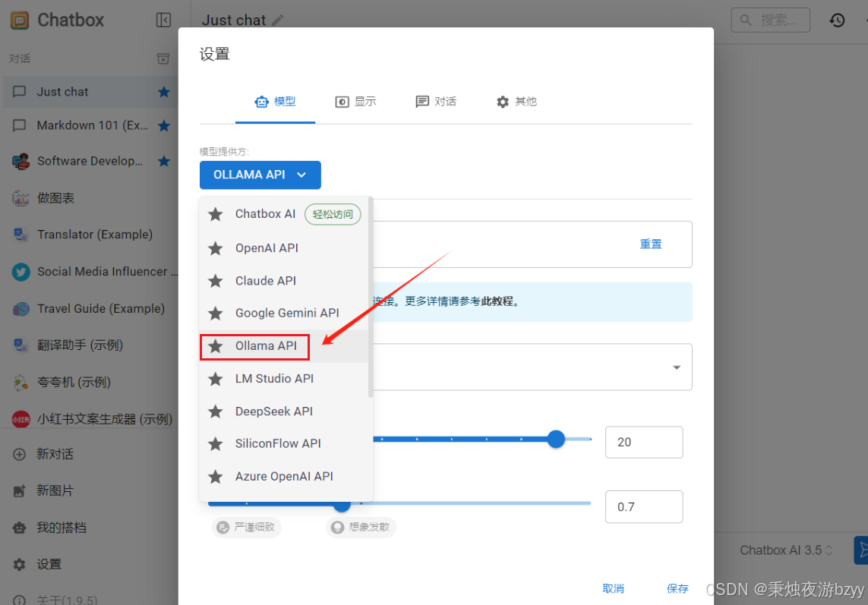This screenshot has width=868, height=605.
Task: Open the Chatbox AI 3.5 model selector
Action: [x=786, y=550]
